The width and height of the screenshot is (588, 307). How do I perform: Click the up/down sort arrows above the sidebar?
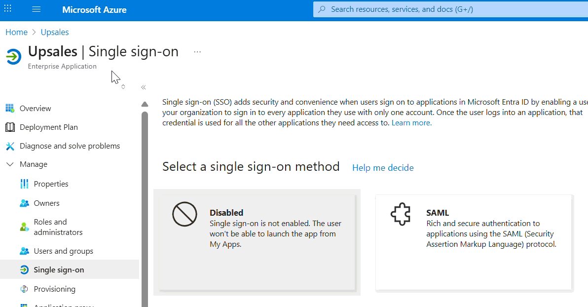(123, 87)
